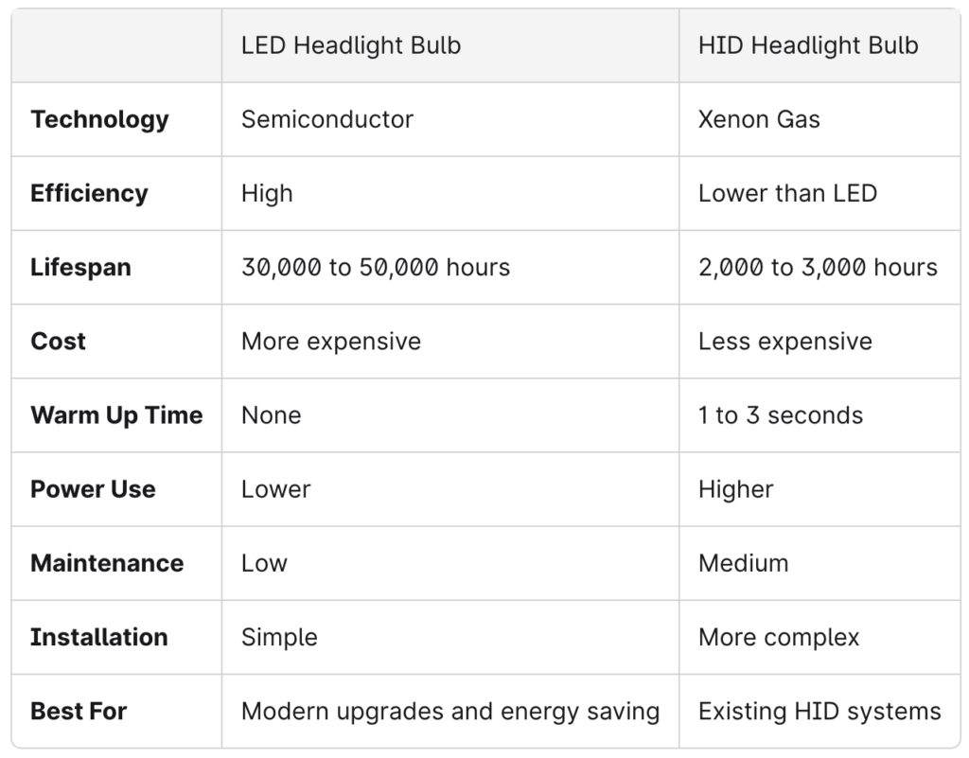
Task: Select the Less expensive cell
Action: click(x=785, y=341)
